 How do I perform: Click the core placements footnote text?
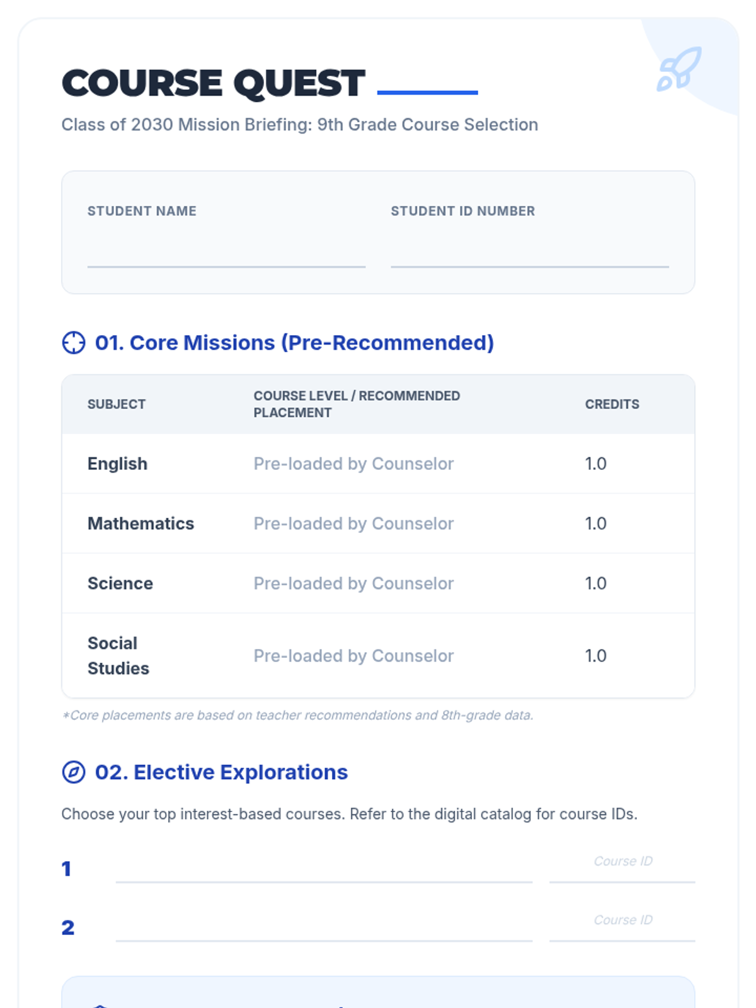[297, 715]
